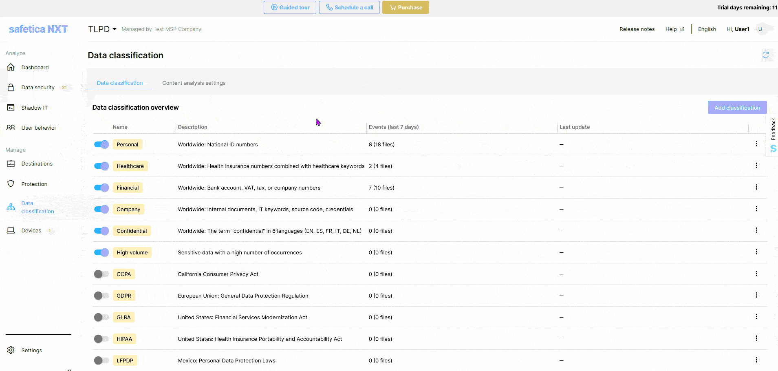Viewport: 778px width, 371px height.
Task: Click the Destinations icon in sidebar
Action: click(x=11, y=163)
